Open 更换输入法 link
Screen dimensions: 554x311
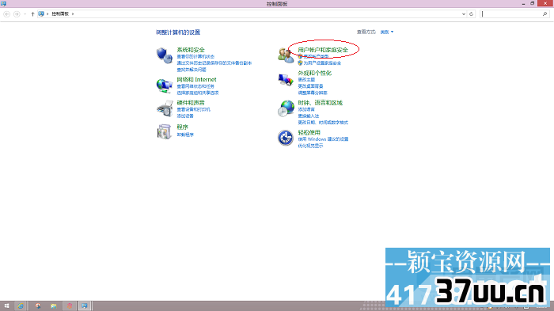click(x=309, y=116)
